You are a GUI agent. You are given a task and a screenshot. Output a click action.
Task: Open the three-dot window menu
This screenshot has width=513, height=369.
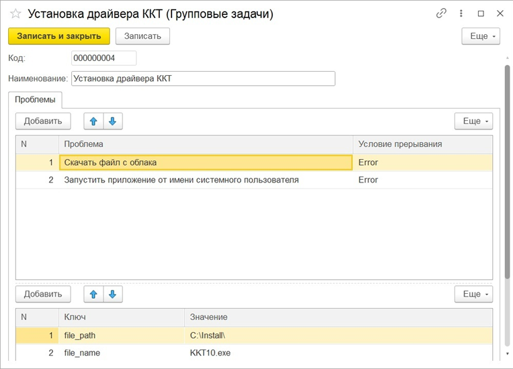pos(461,13)
